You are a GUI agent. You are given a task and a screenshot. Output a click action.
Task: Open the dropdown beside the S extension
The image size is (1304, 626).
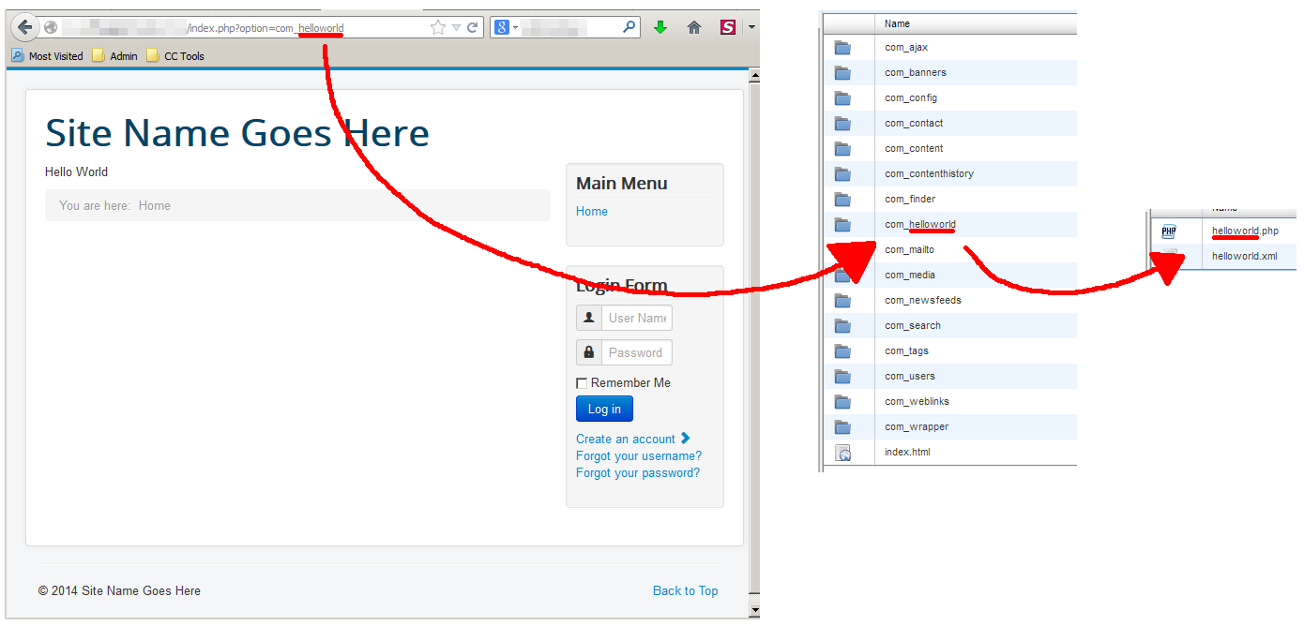pyautogui.click(x=751, y=28)
